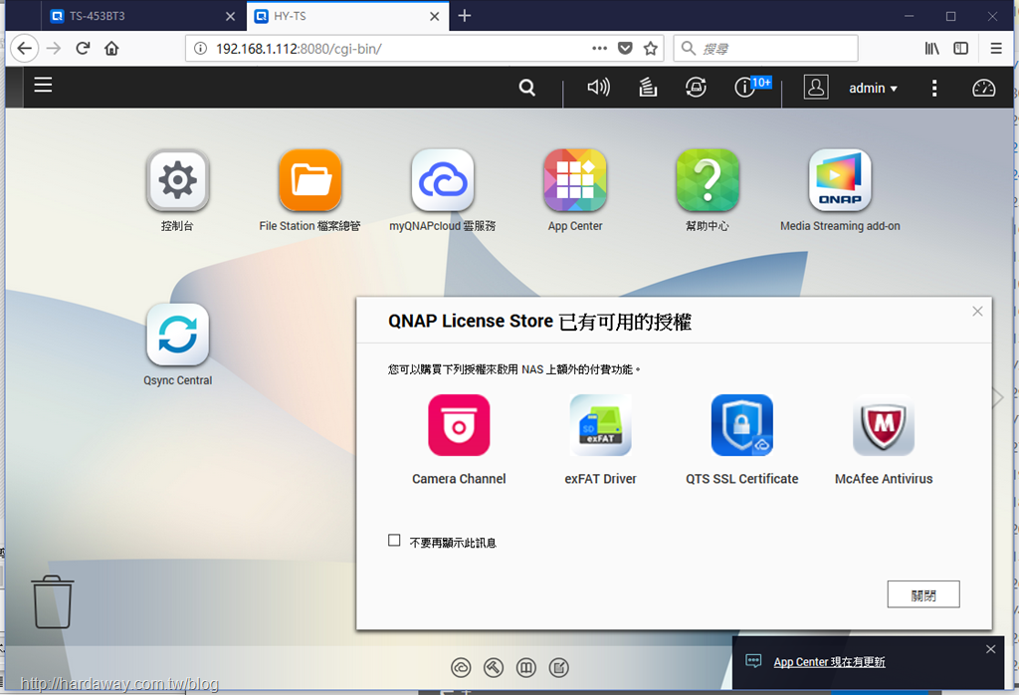Click the dialog's close (關閉) button
The width and height of the screenshot is (1019, 695).
(923, 594)
